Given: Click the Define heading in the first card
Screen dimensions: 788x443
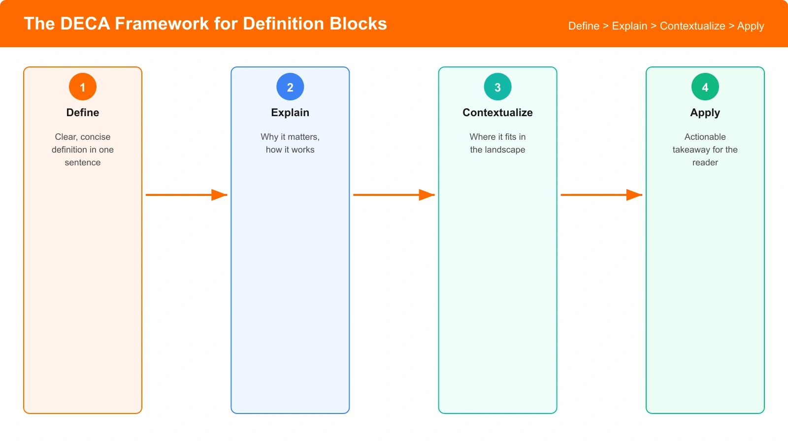Looking at the screenshot, I should (x=82, y=112).
